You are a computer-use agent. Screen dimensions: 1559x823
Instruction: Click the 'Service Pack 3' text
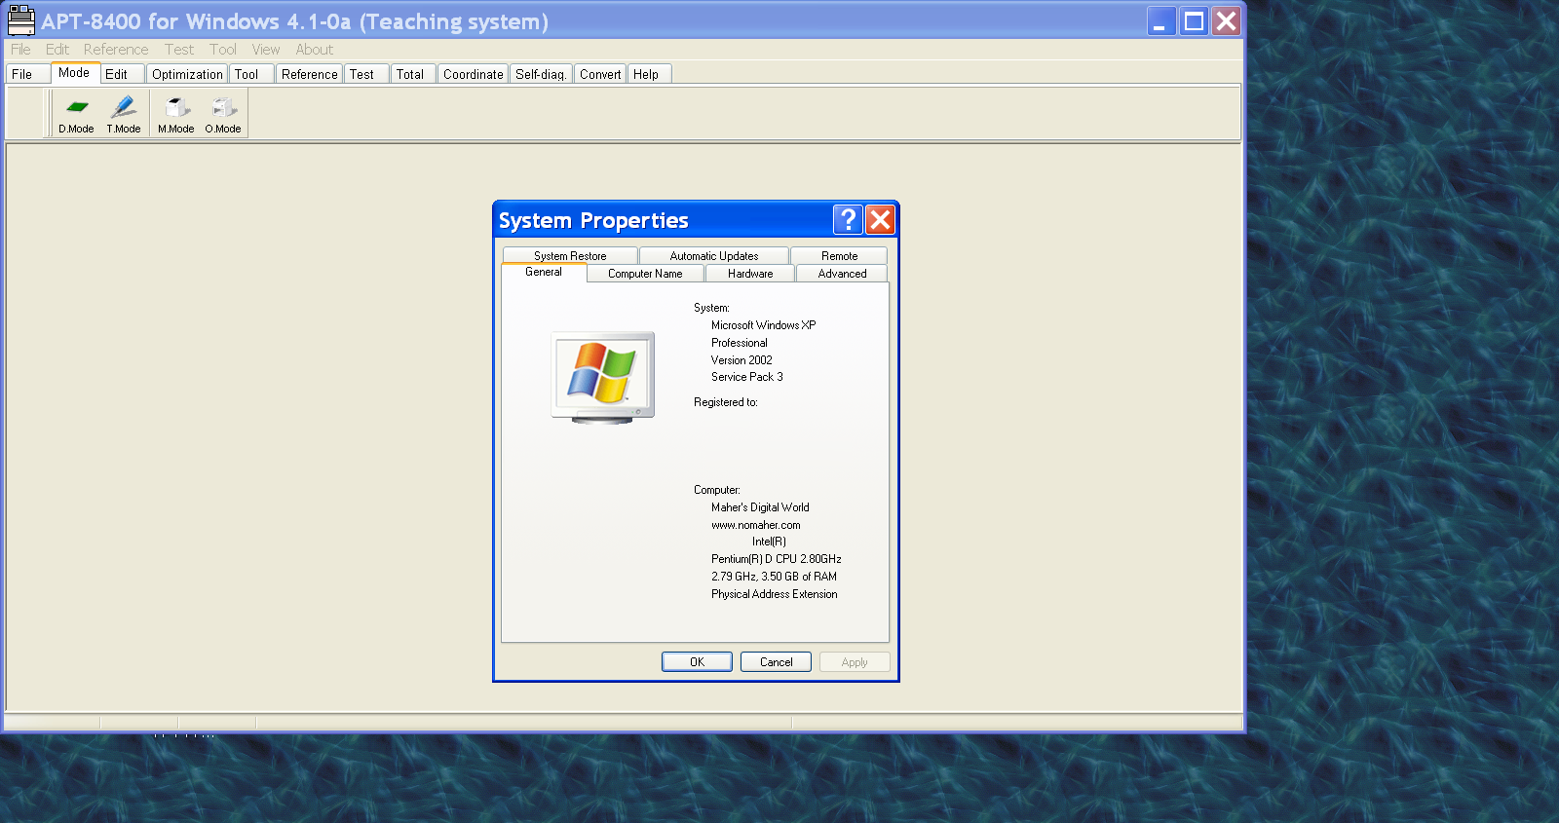click(x=746, y=377)
